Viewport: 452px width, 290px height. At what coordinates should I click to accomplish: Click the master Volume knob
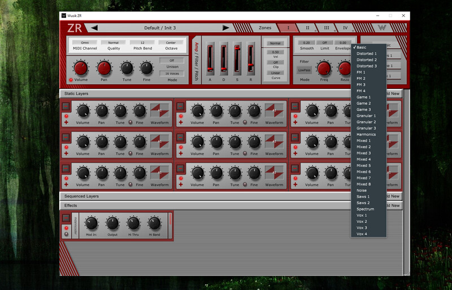coord(81,68)
